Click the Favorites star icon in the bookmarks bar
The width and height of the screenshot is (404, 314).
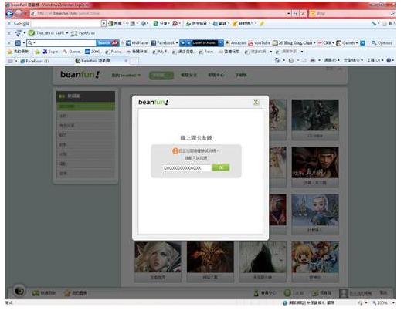coord(10,52)
